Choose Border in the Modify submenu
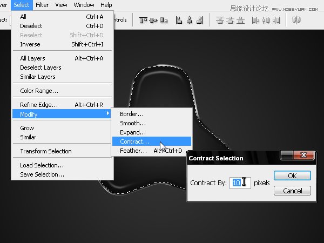Screen dimensions: 324x243 [x=152, y=114]
